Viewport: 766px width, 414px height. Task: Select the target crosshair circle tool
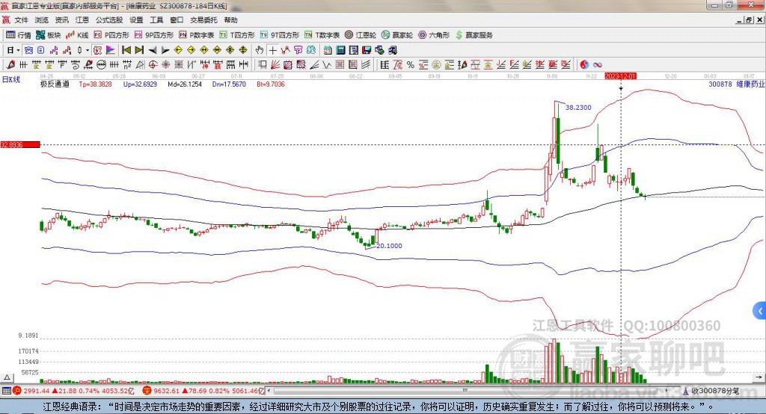point(153,64)
